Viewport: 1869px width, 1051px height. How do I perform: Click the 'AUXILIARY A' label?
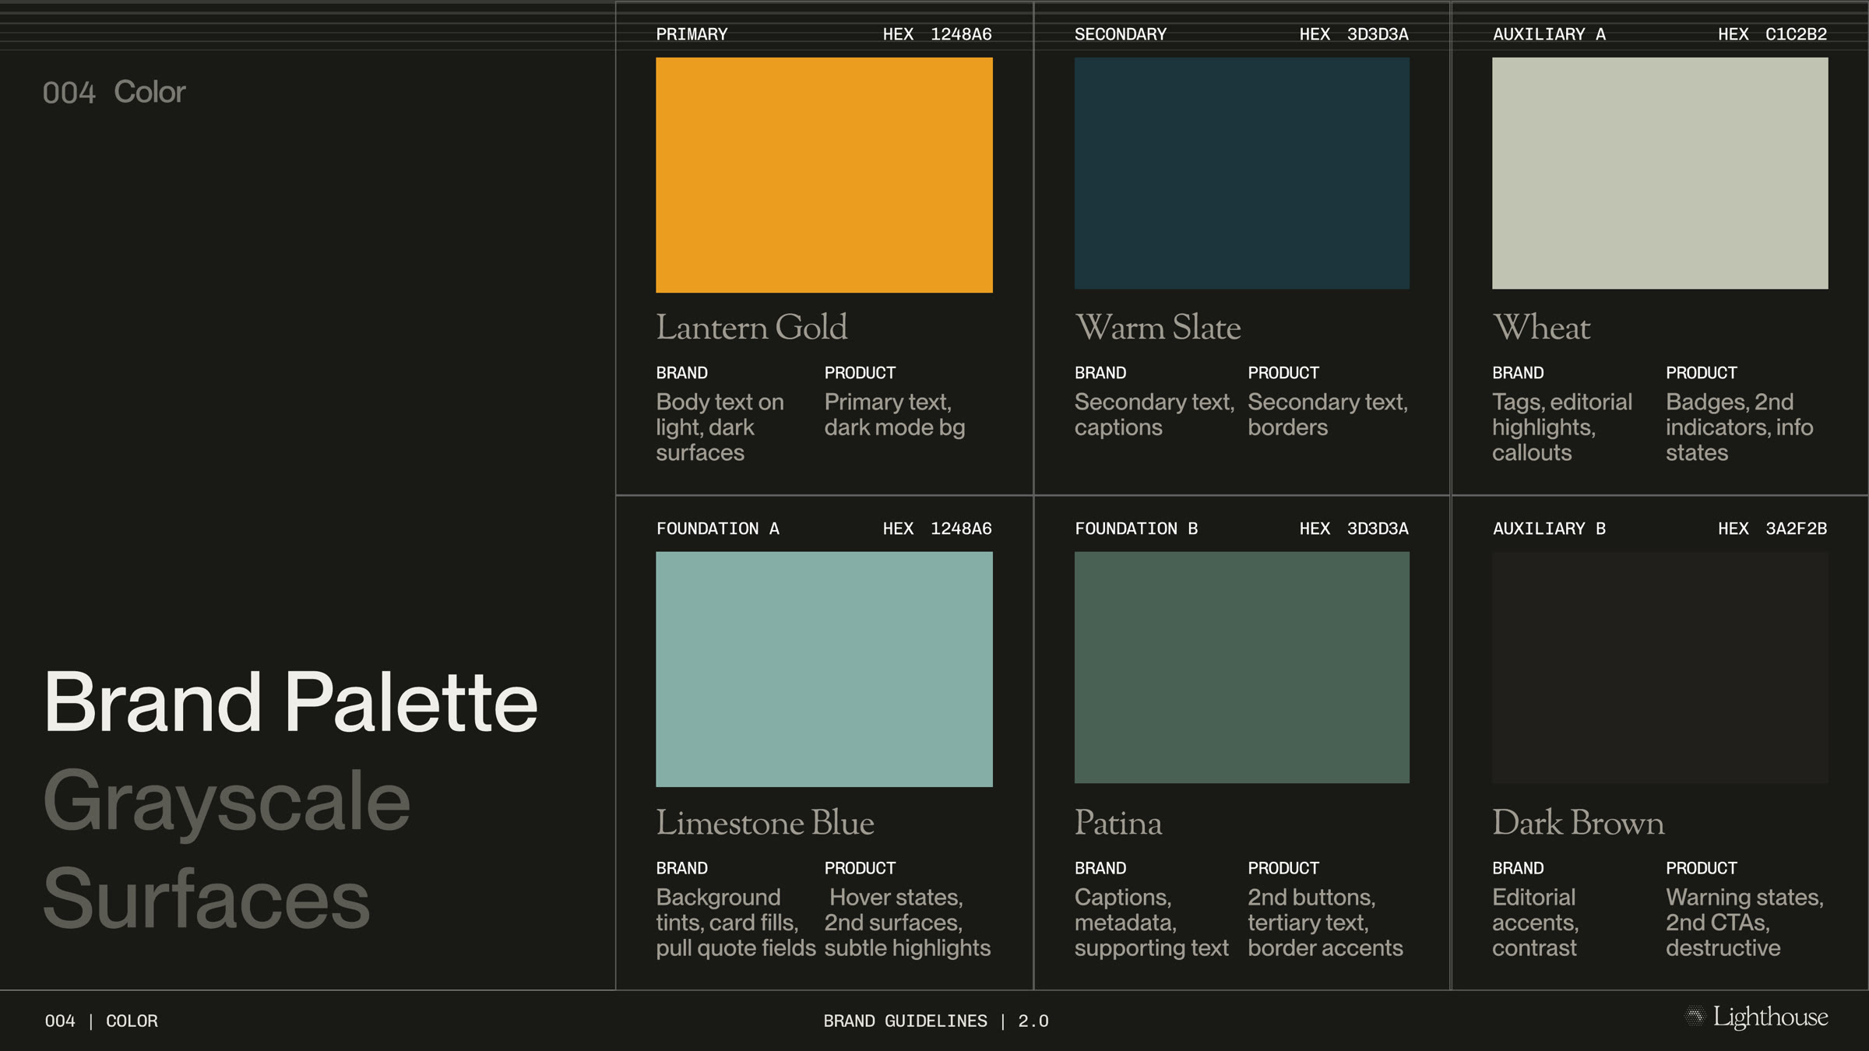pyautogui.click(x=1549, y=34)
